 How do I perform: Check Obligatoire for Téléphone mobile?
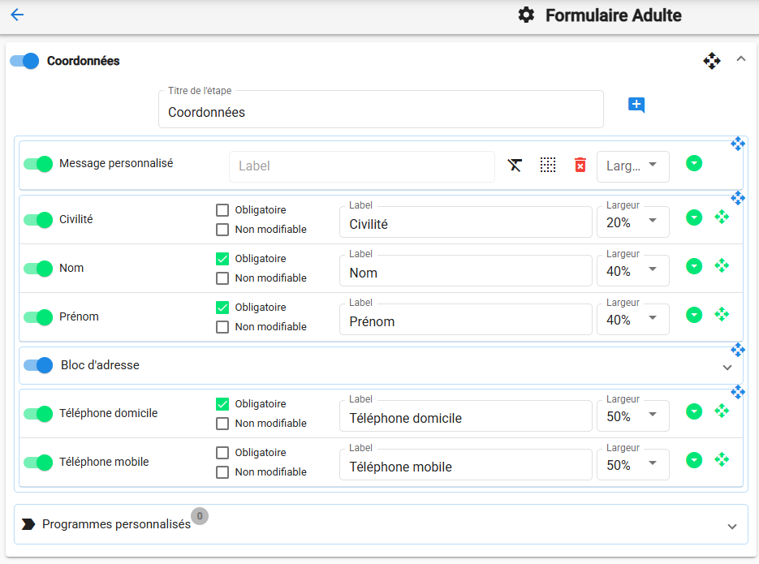(x=222, y=453)
